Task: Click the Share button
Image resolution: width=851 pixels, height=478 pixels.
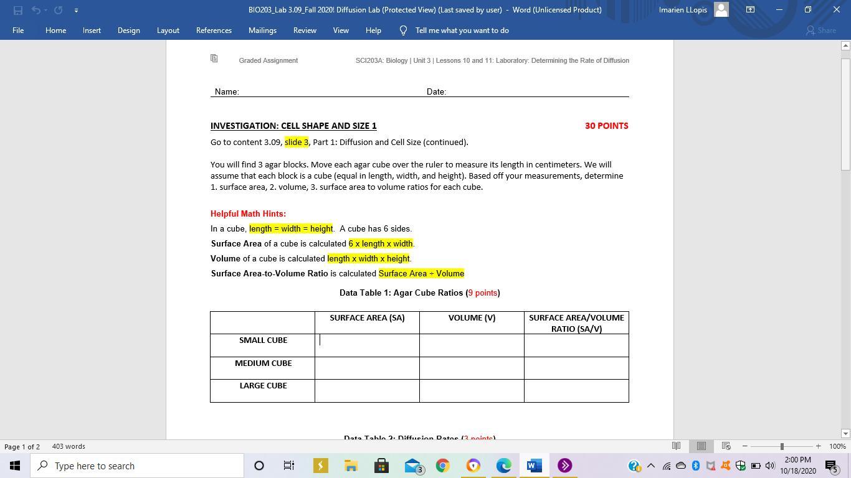Action: coord(820,30)
